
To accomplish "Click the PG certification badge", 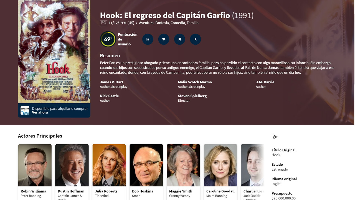I will click(x=103, y=23).
